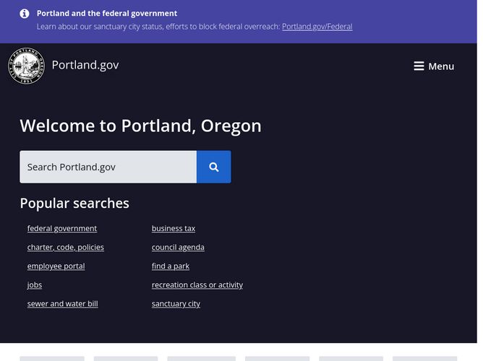The height and width of the screenshot is (361, 483).
Task: Open the charter, code, policies link
Action: click(x=66, y=247)
